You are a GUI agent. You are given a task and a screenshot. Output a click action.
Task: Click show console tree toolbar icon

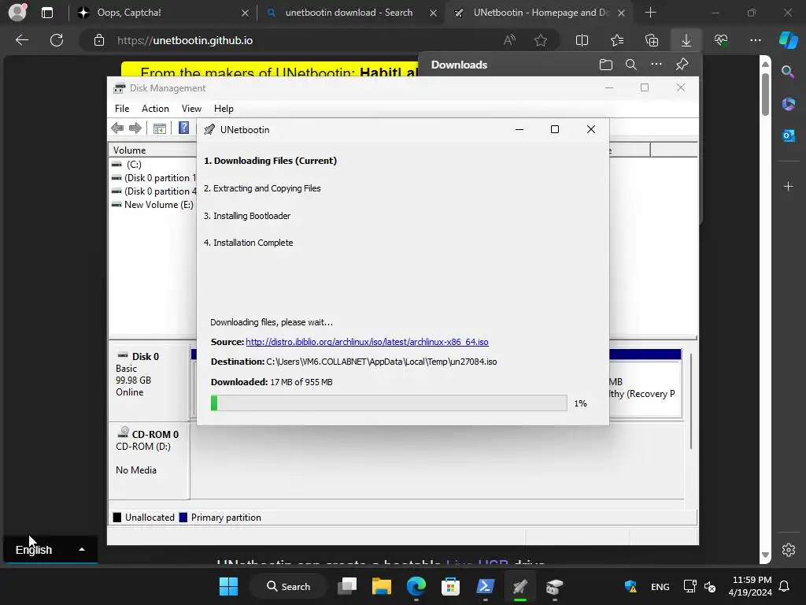click(x=159, y=128)
